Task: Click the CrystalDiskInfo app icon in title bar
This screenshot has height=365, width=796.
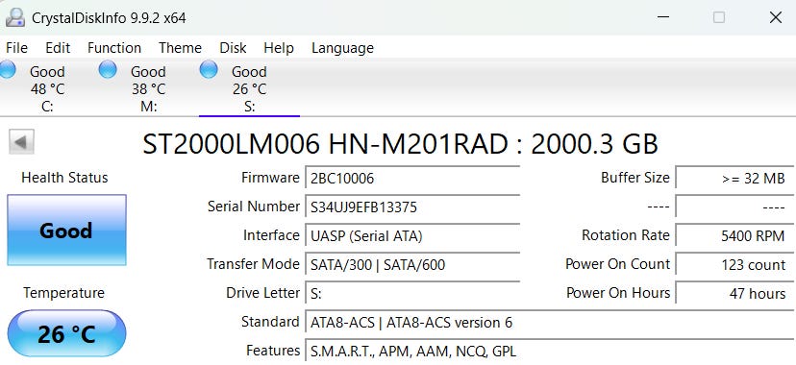Action: 14,17
